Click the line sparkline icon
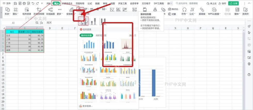 (x=112, y=10)
